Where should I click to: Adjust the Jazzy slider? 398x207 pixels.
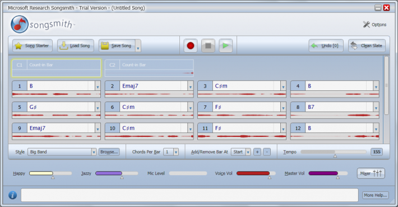click(117, 174)
